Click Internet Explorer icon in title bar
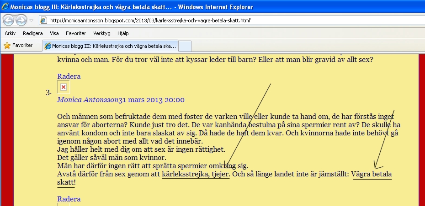Screen dimensions: 425x206 click(5, 6)
